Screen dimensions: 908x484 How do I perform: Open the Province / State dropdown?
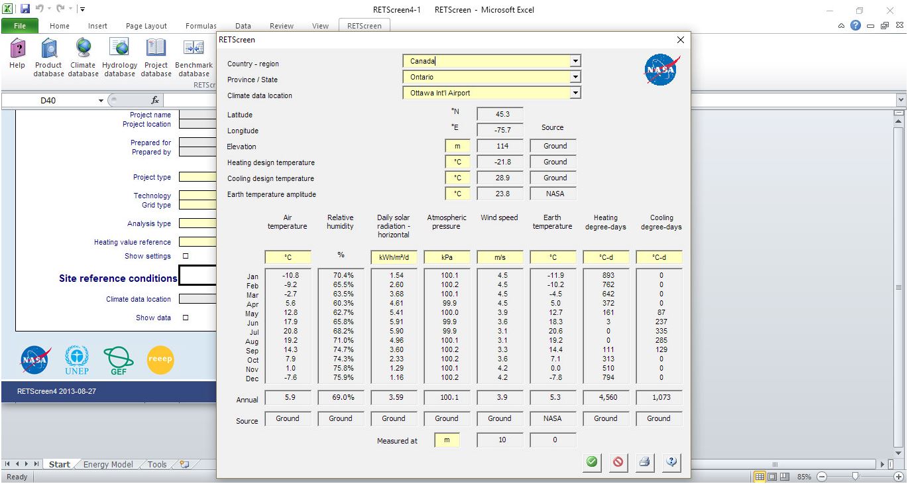(x=575, y=77)
